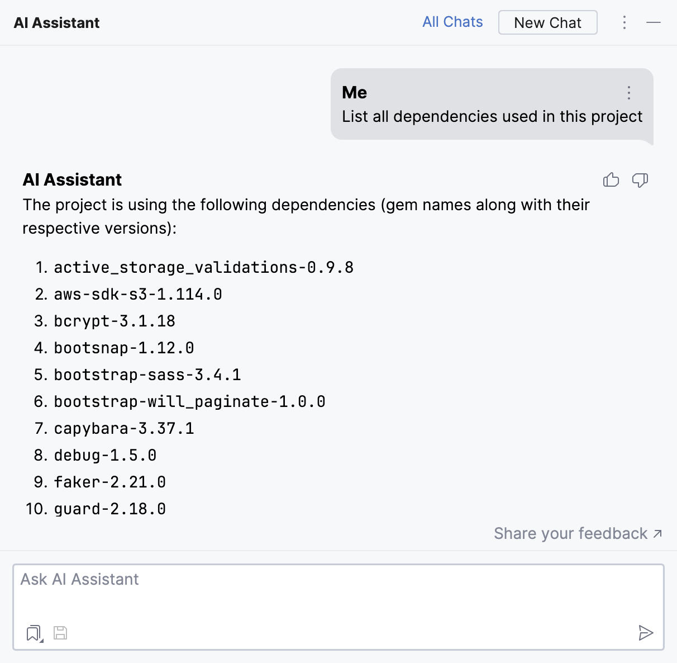Click the AI Assistant header title

tap(56, 22)
